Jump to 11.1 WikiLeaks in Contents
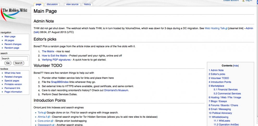258x126 pixels. pos(222,121)
